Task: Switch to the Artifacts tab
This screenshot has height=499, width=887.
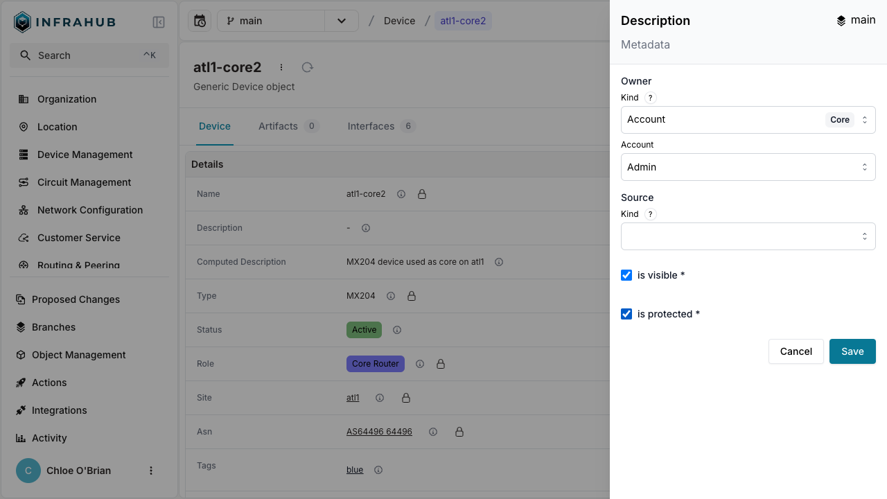Action: tap(278, 126)
